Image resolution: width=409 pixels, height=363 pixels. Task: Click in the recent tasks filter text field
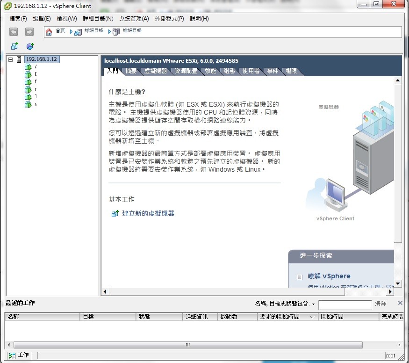(345, 305)
